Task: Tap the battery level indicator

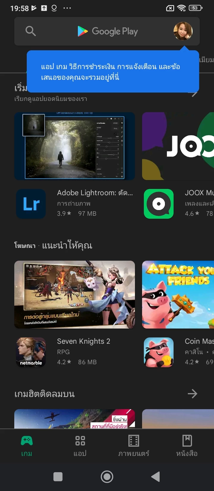Action: pyautogui.click(x=196, y=8)
